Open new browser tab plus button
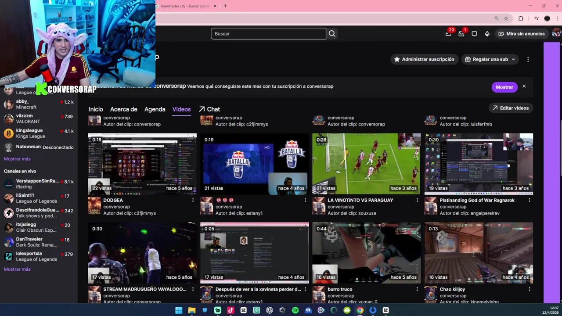 pos(226,6)
